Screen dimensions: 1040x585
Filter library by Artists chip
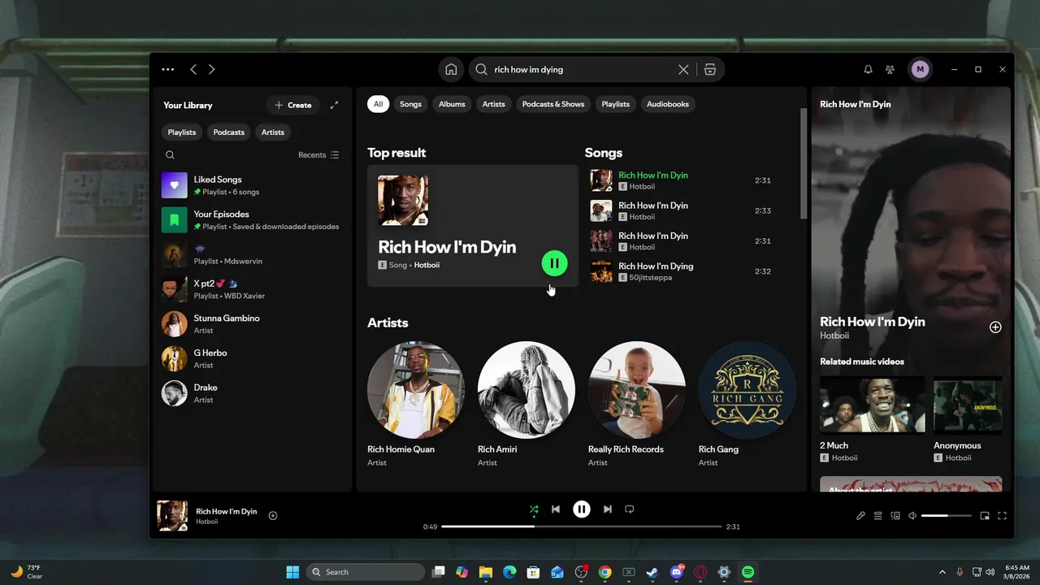(x=273, y=132)
